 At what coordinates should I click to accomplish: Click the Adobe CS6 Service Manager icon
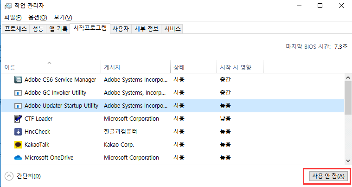pyautogui.click(x=18, y=80)
